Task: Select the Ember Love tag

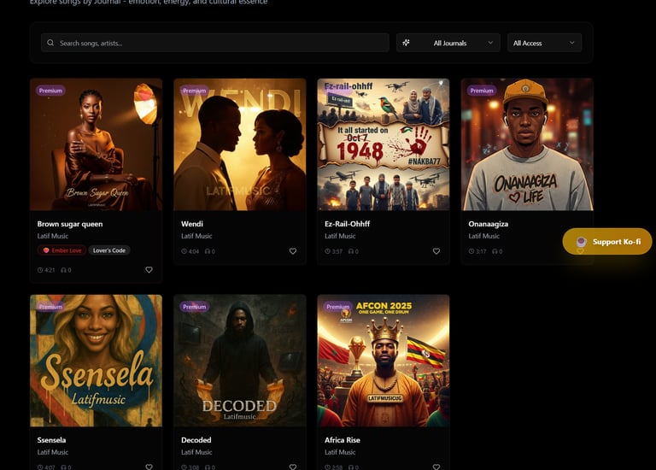Action: point(61,250)
